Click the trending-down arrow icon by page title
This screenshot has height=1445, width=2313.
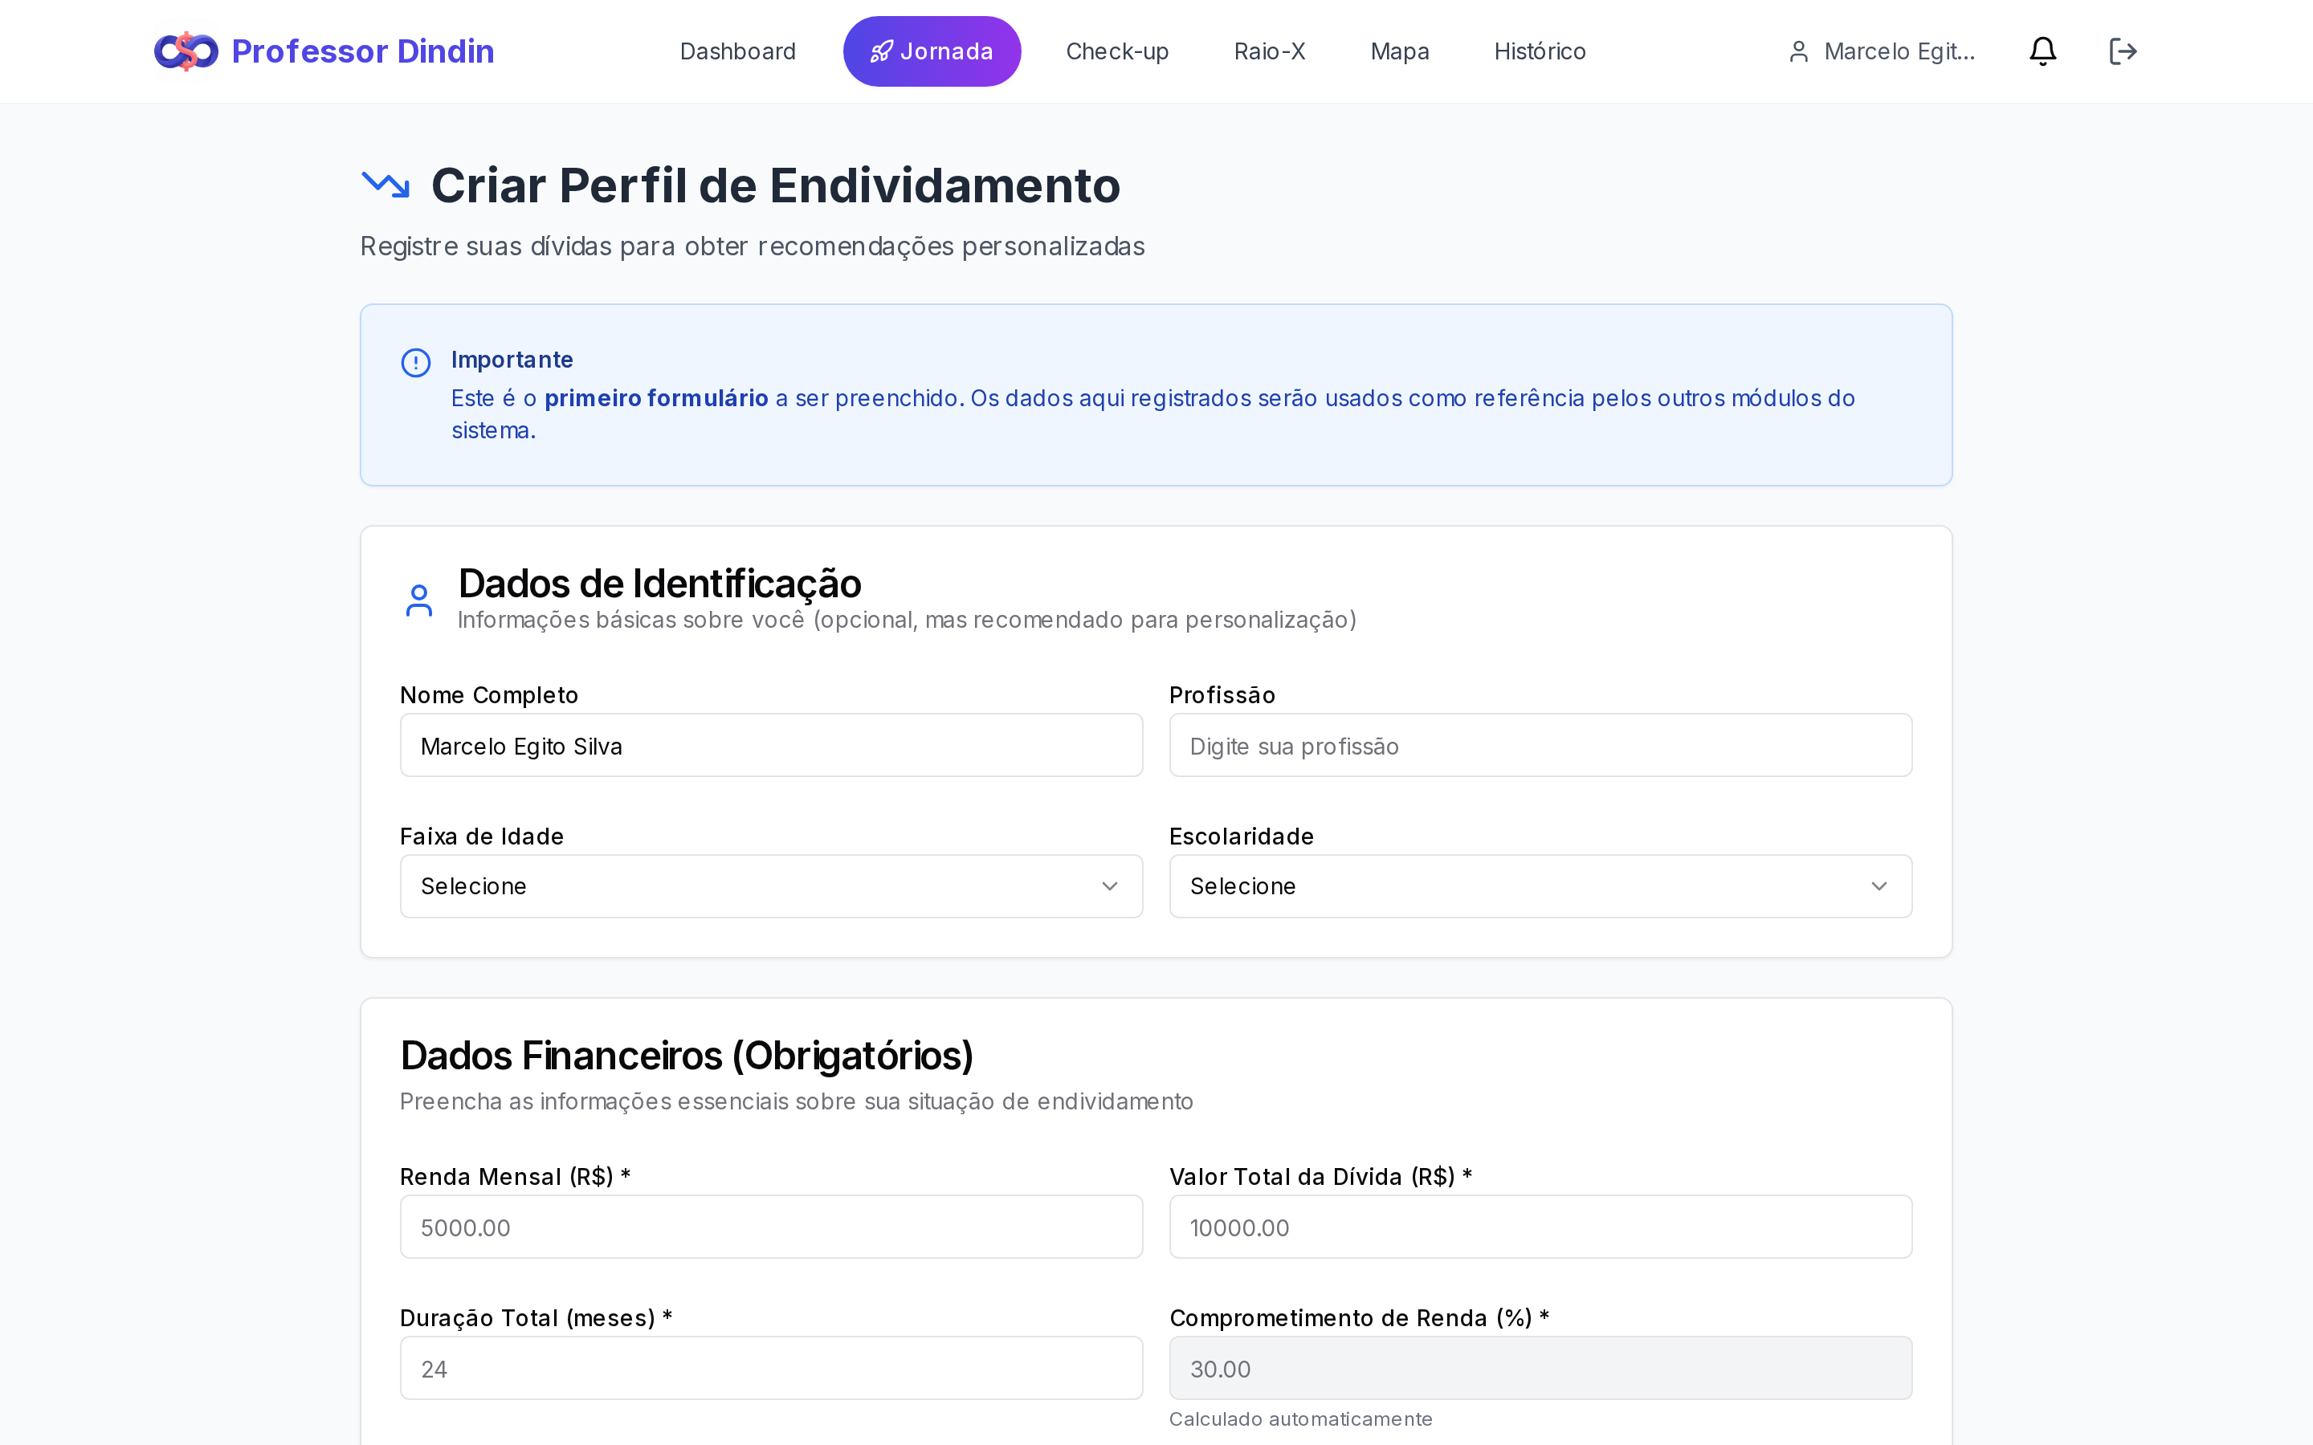(x=386, y=185)
